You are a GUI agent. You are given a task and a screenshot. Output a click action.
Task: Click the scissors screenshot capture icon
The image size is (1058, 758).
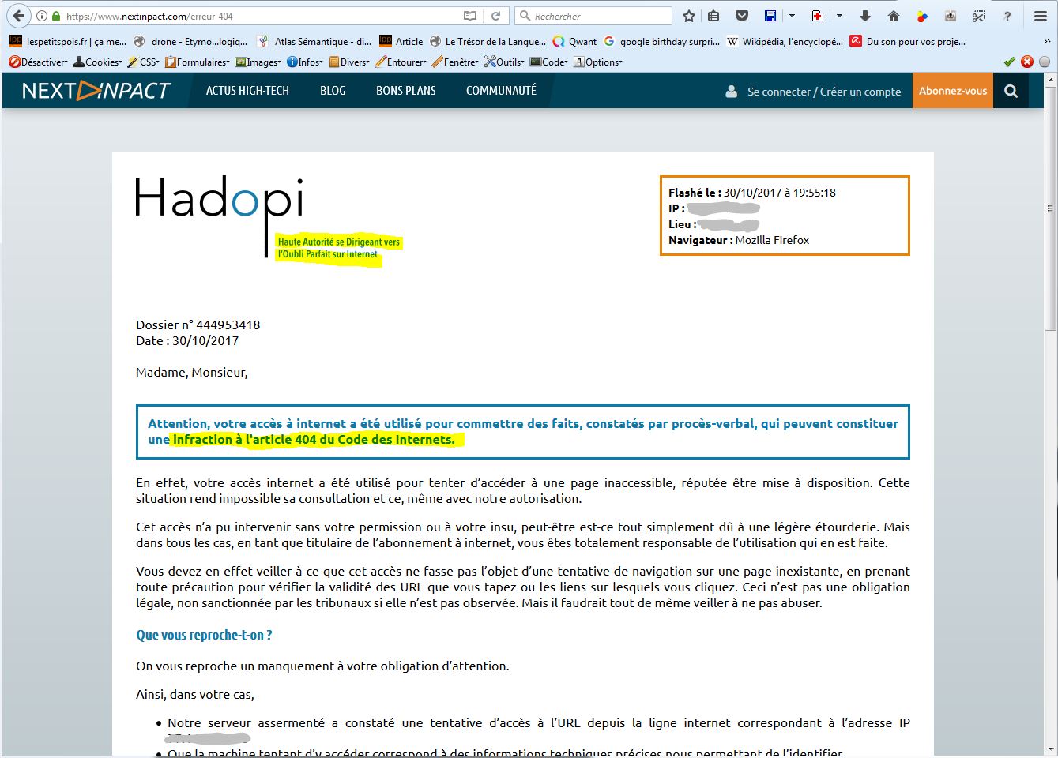[979, 16]
